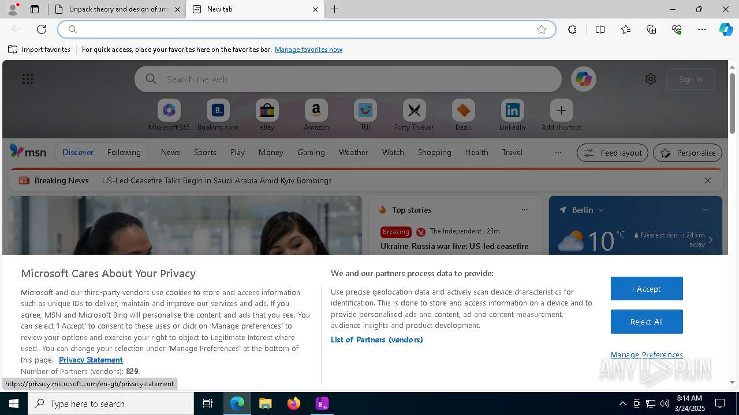Open Feed layout options

pyautogui.click(x=612, y=153)
